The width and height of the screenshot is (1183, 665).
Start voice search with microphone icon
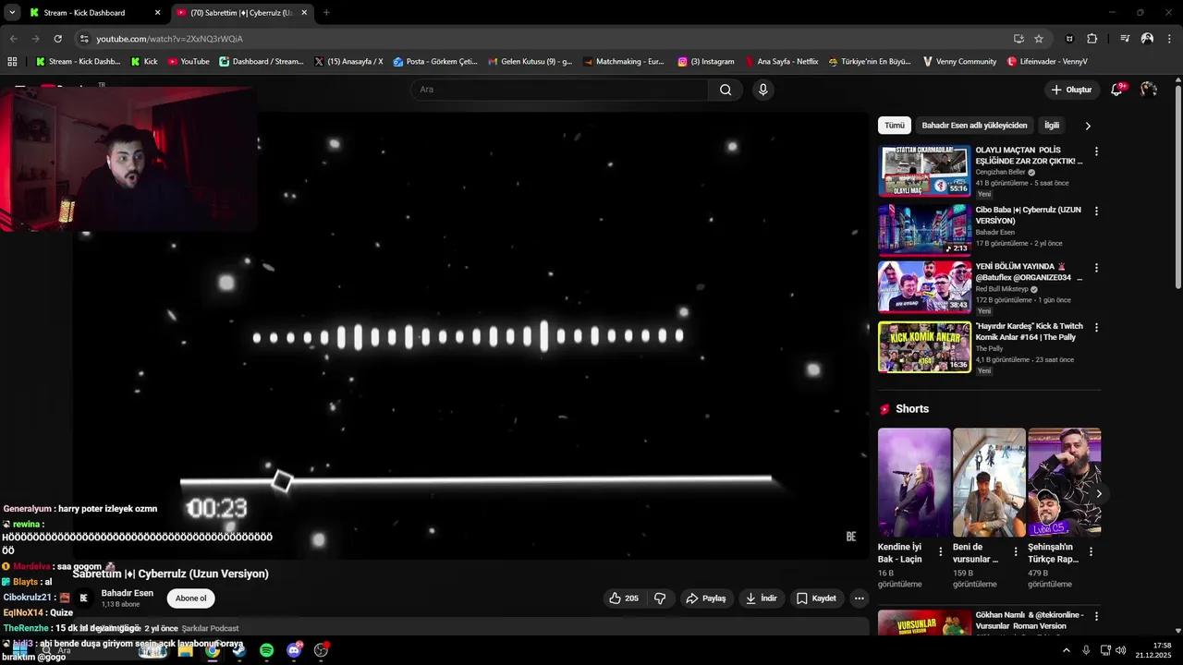coord(762,90)
